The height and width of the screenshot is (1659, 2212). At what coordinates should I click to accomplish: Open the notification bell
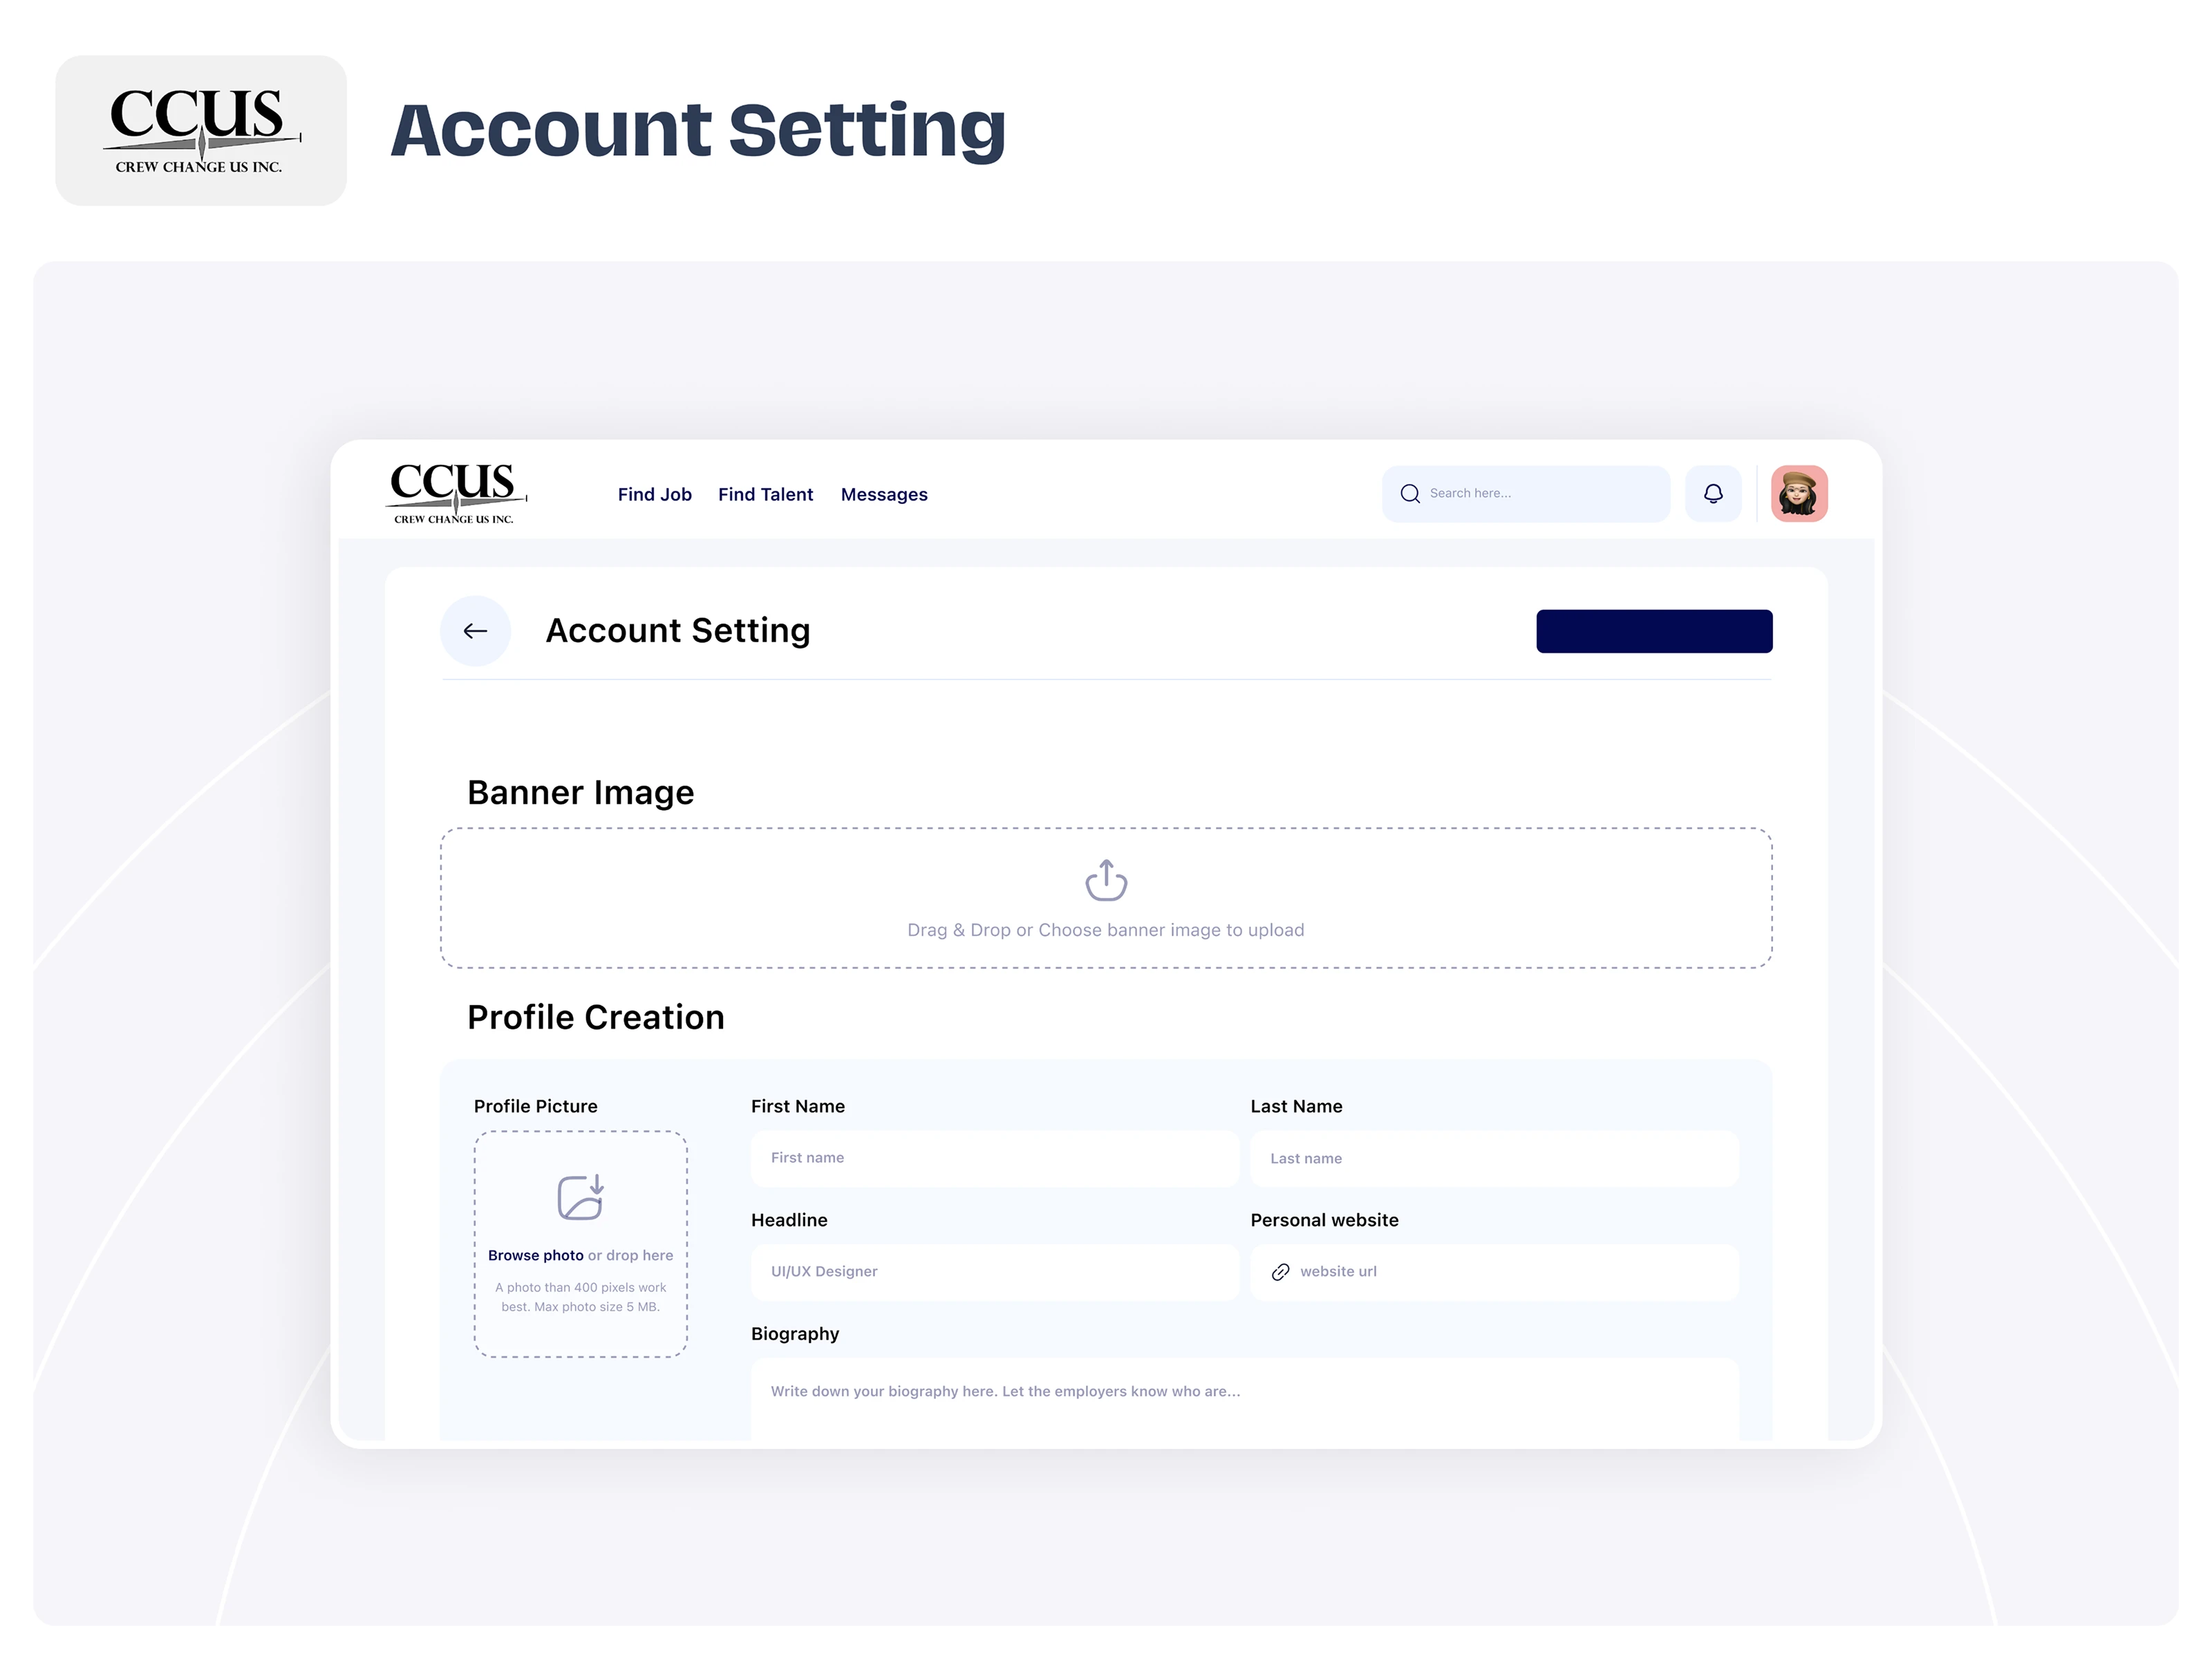coord(1713,494)
